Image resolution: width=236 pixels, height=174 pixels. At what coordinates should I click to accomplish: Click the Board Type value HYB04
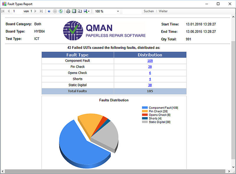click(40, 32)
